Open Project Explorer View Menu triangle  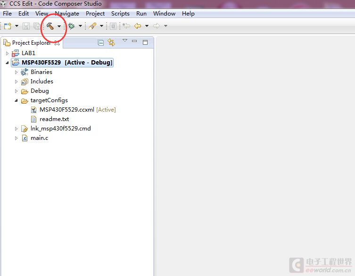click(125, 40)
